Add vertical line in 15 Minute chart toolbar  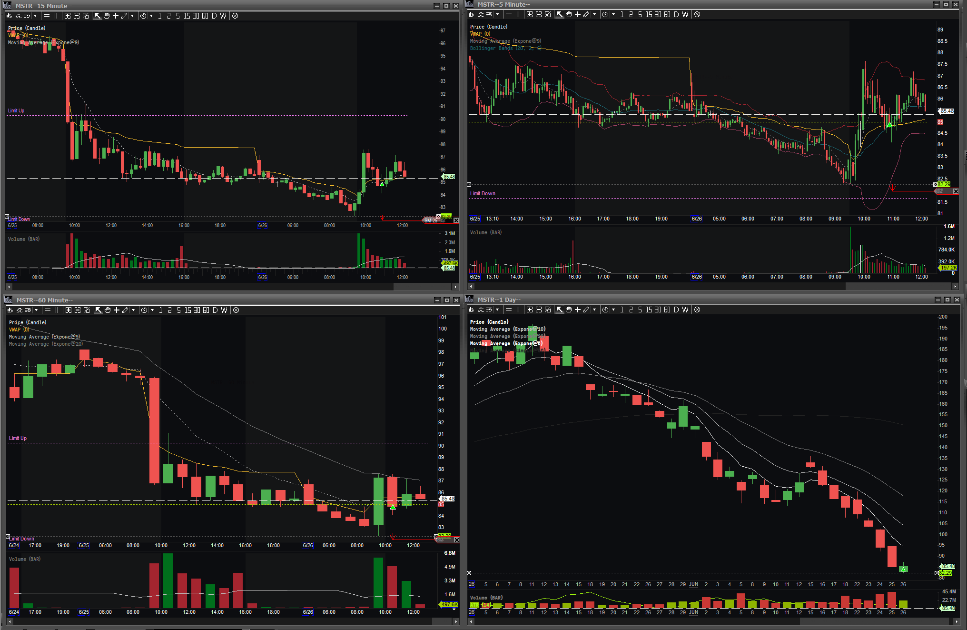56,16
